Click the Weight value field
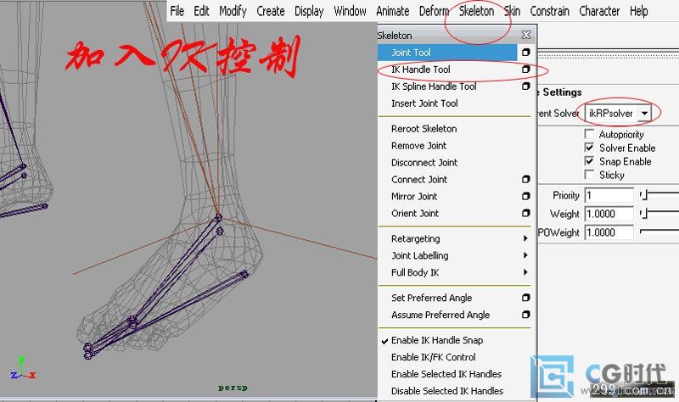This screenshot has height=402, width=679. [x=609, y=214]
